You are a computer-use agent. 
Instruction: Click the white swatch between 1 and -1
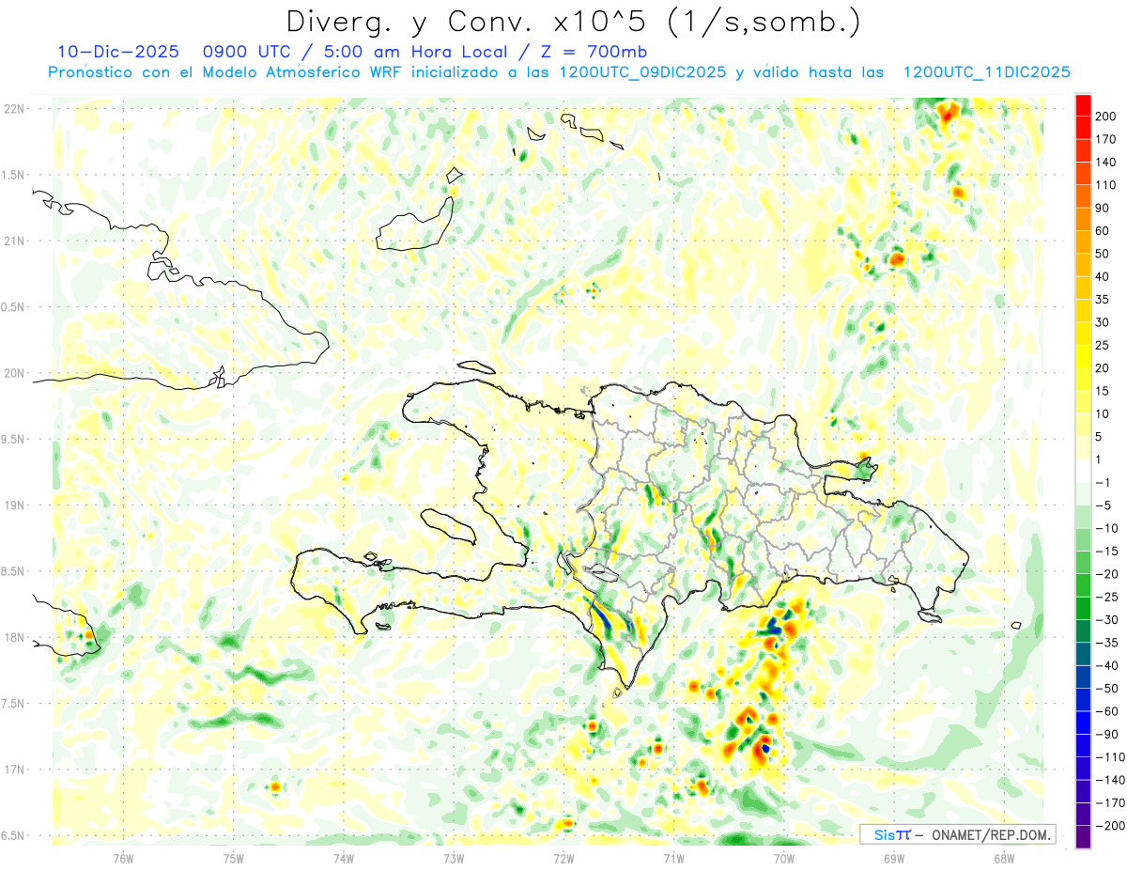1083,471
